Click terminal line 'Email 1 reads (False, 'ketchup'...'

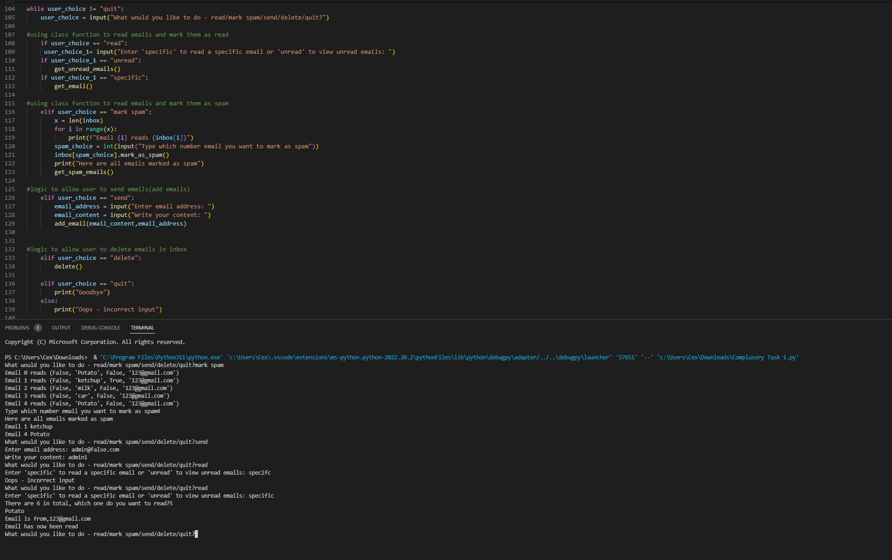tap(92, 381)
